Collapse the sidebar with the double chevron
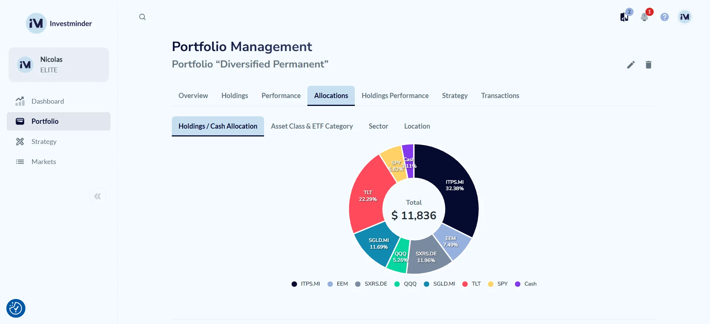The width and height of the screenshot is (710, 324). tap(97, 196)
